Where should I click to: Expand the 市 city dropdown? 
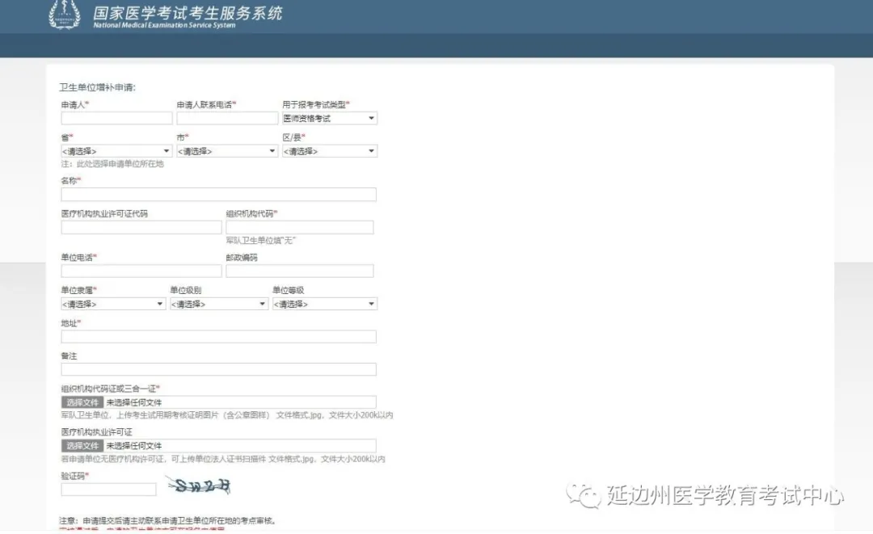[x=227, y=151]
